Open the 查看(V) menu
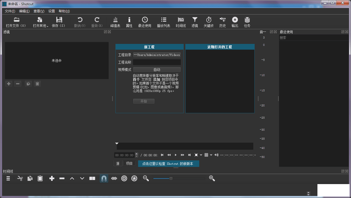This screenshot has width=351, height=198. 39,11
